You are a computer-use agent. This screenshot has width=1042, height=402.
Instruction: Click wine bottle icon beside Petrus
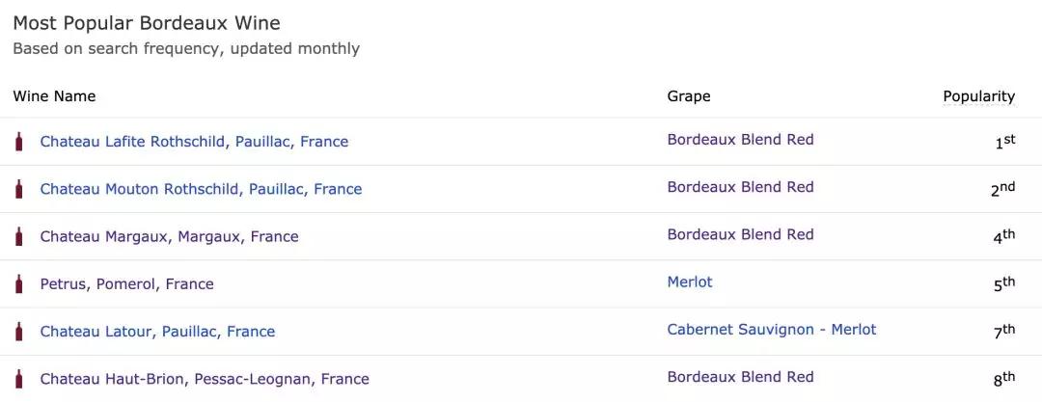click(18, 283)
